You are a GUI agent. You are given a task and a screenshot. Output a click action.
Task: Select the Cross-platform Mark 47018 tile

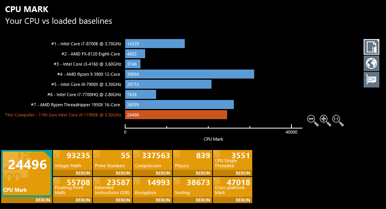tap(233, 187)
